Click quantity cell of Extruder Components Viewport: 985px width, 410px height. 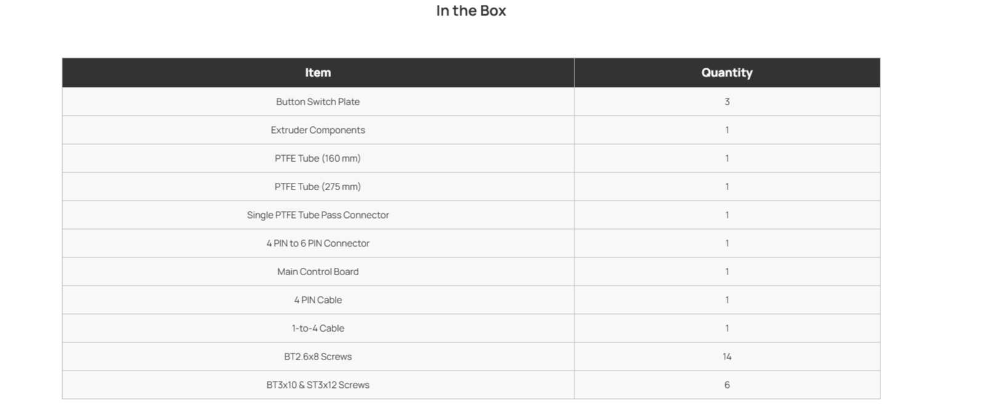[727, 130]
